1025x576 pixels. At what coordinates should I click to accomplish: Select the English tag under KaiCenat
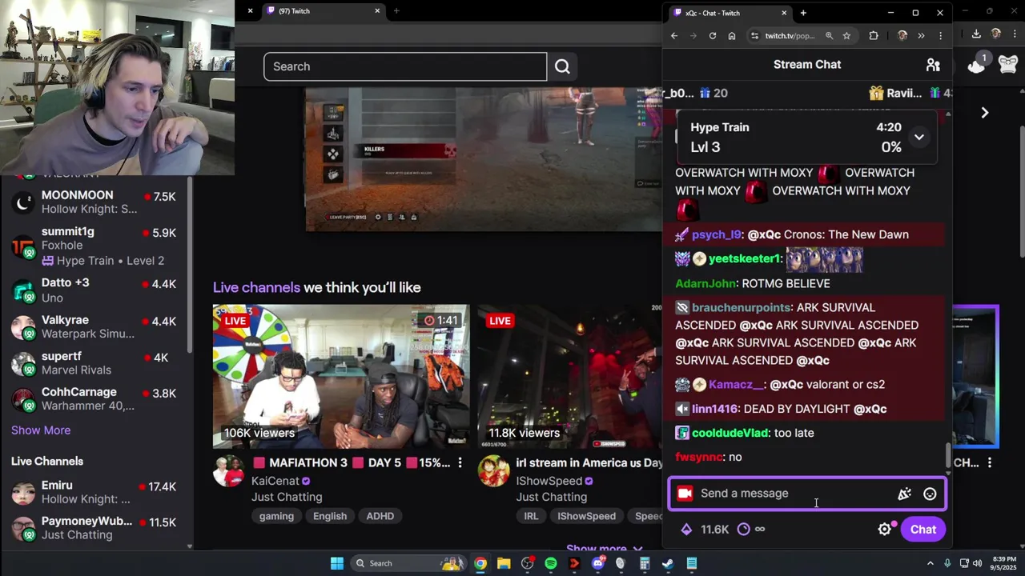tap(330, 516)
